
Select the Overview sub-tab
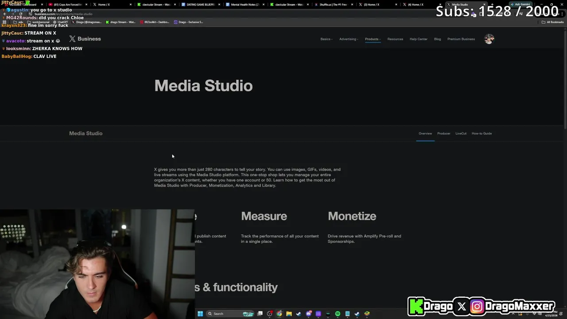(425, 133)
